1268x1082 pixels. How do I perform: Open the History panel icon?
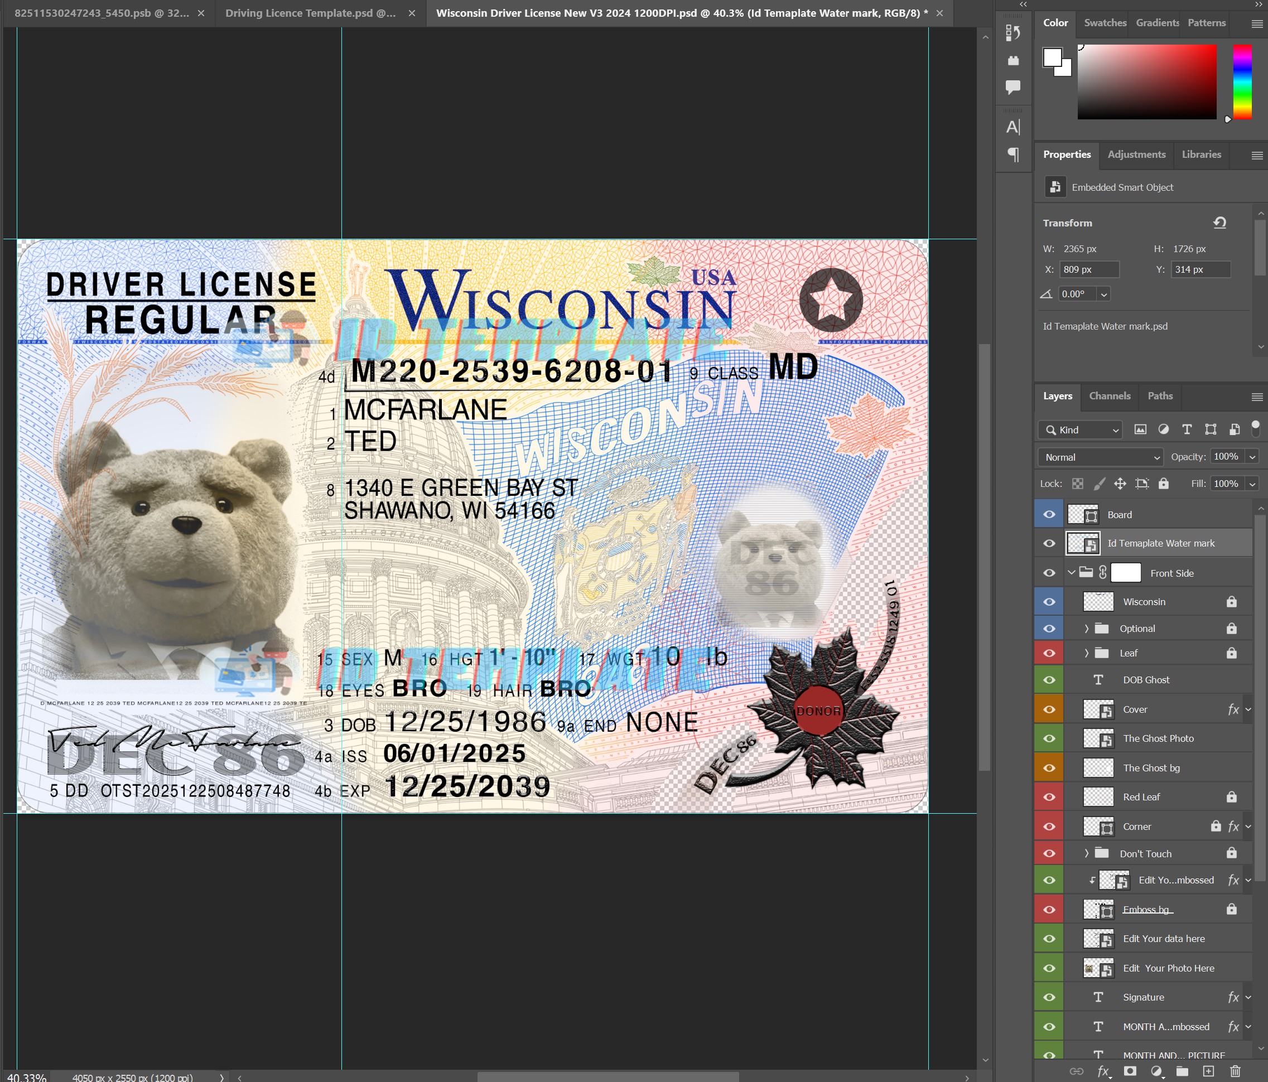pyautogui.click(x=1013, y=32)
